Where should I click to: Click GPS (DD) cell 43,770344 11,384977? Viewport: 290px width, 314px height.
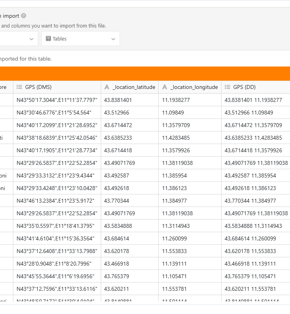(x=250, y=201)
